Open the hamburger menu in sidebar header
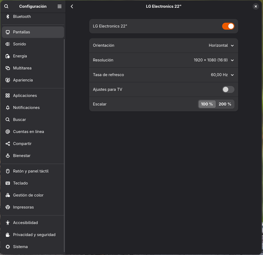The height and width of the screenshot is (255, 263). pos(60,6)
